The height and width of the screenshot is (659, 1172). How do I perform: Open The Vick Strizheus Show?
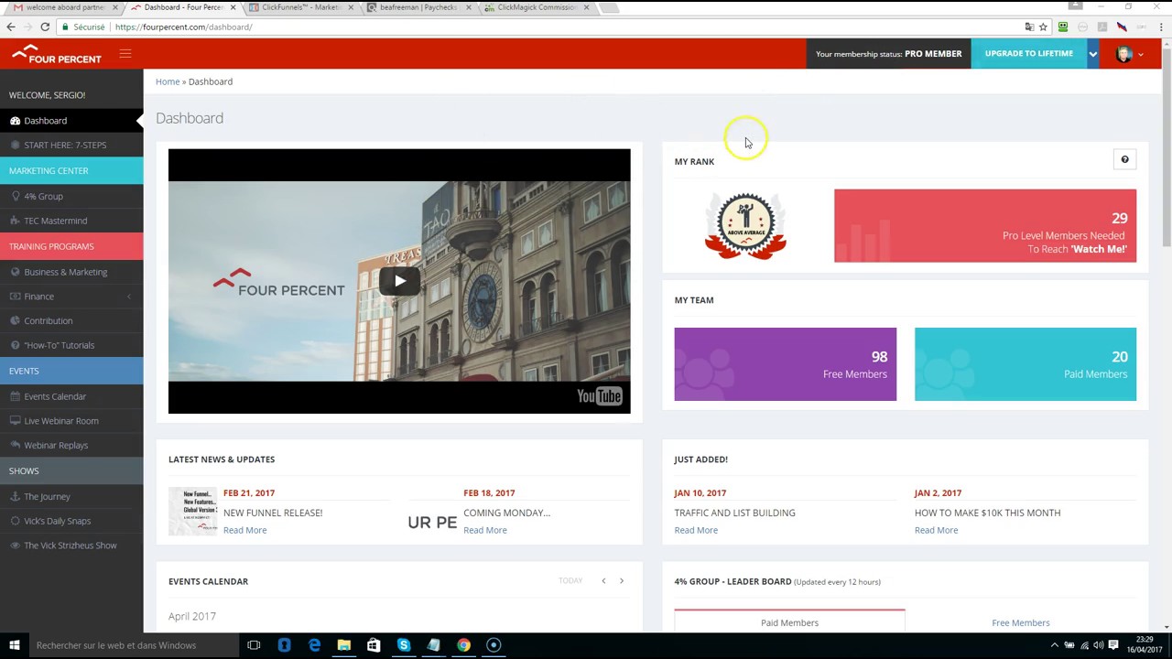pos(71,546)
